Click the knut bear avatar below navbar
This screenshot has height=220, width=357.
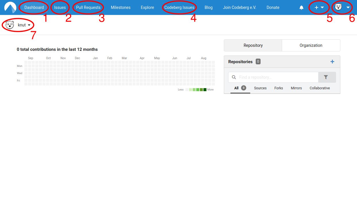coord(10,25)
